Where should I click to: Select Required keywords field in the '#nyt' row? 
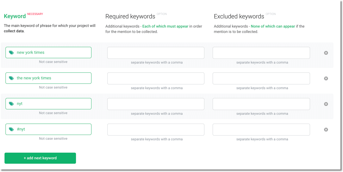(x=156, y=129)
